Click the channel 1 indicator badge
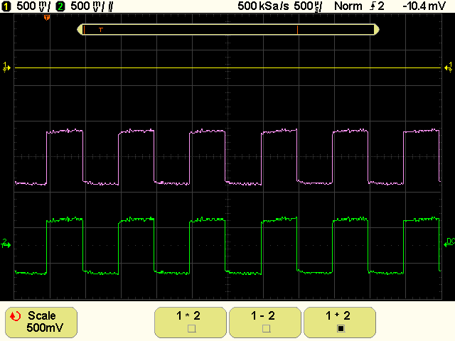 click(x=6, y=6)
